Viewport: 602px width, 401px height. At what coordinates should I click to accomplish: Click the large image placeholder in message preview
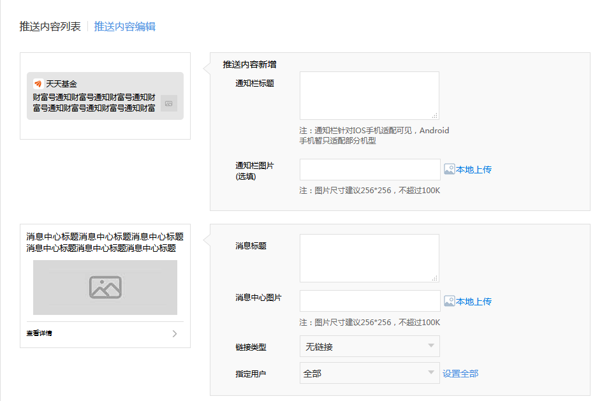pos(105,288)
